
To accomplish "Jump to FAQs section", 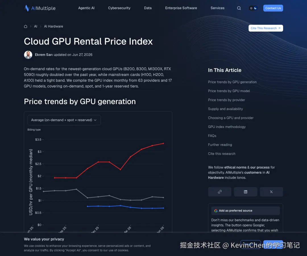I will 212,136.
